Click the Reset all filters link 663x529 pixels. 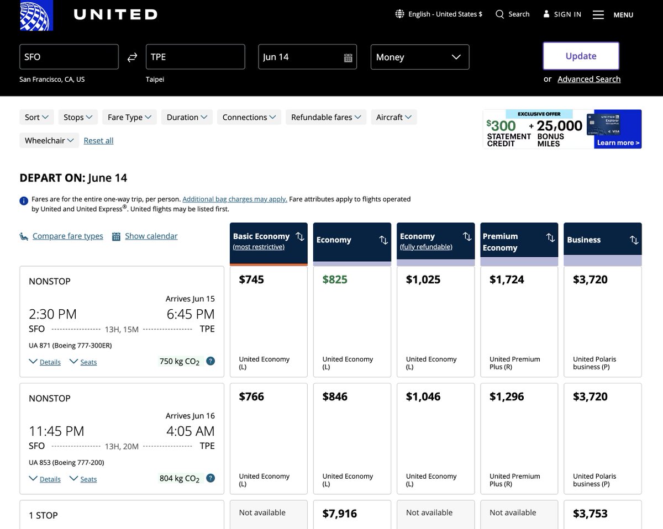[x=98, y=141]
